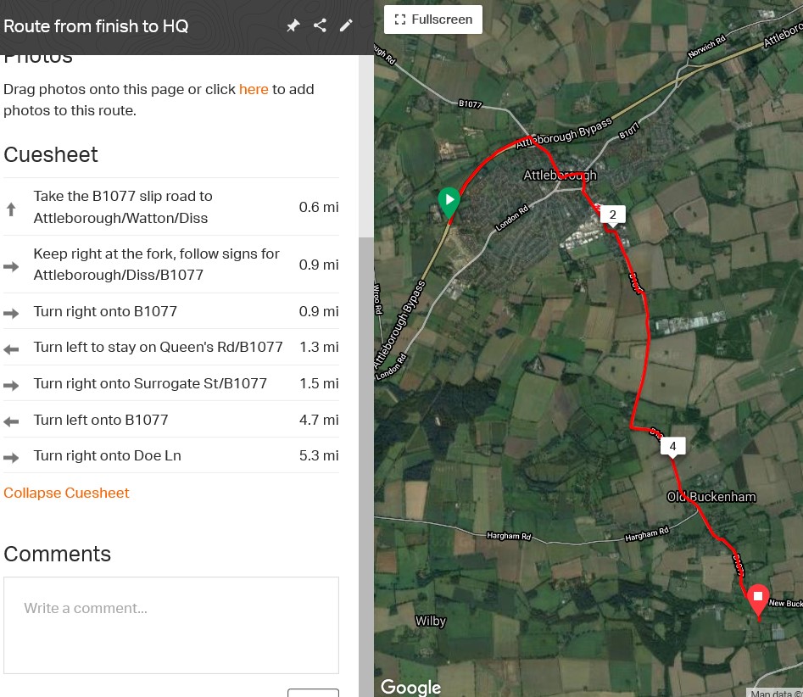Click the Google logo on the map
Viewport: 803px width, 697px height.
coord(410,687)
